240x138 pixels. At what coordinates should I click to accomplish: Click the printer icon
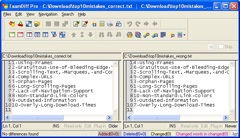pos(110,24)
